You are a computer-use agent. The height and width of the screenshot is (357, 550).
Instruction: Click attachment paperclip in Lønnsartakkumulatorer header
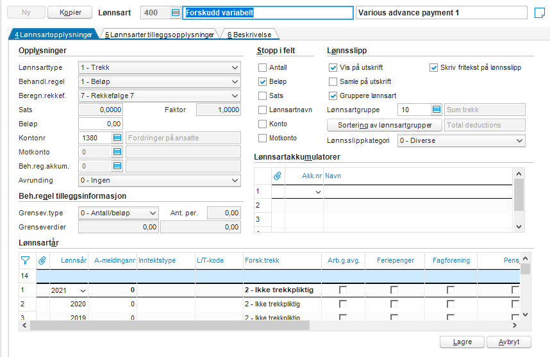278,176
